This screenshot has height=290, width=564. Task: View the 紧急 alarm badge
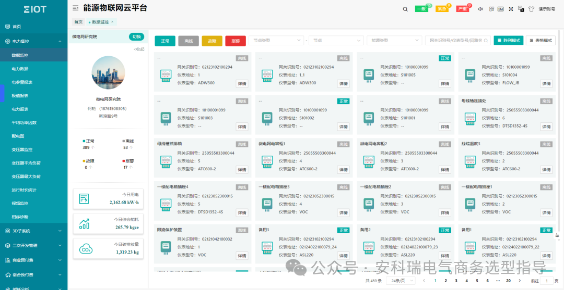[x=442, y=9]
